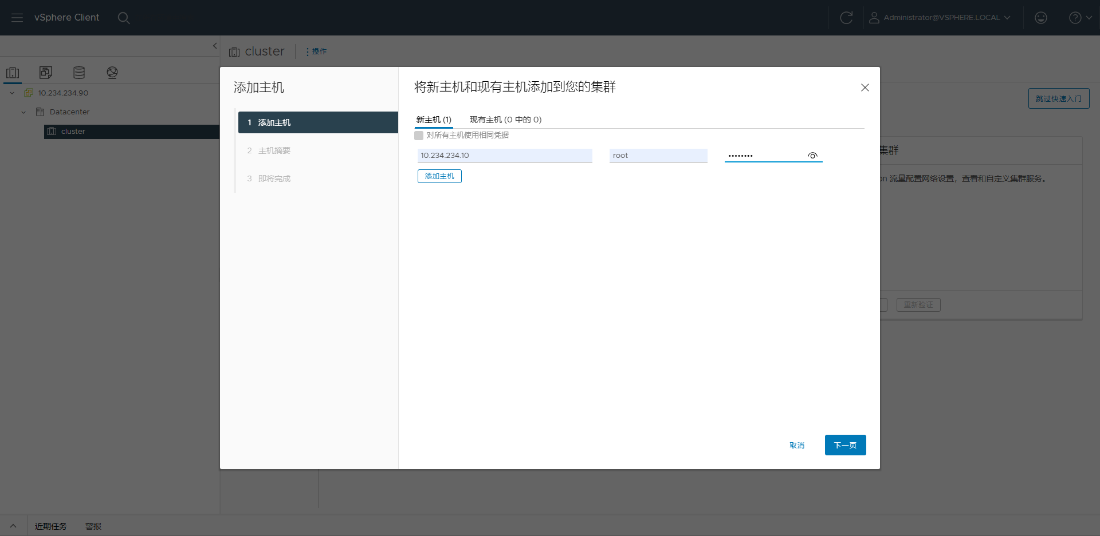This screenshot has width=1100, height=536.
Task: Select Networking inventory icon
Action: point(112,73)
